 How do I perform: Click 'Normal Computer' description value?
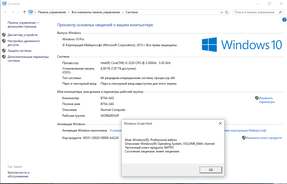click(113, 110)
